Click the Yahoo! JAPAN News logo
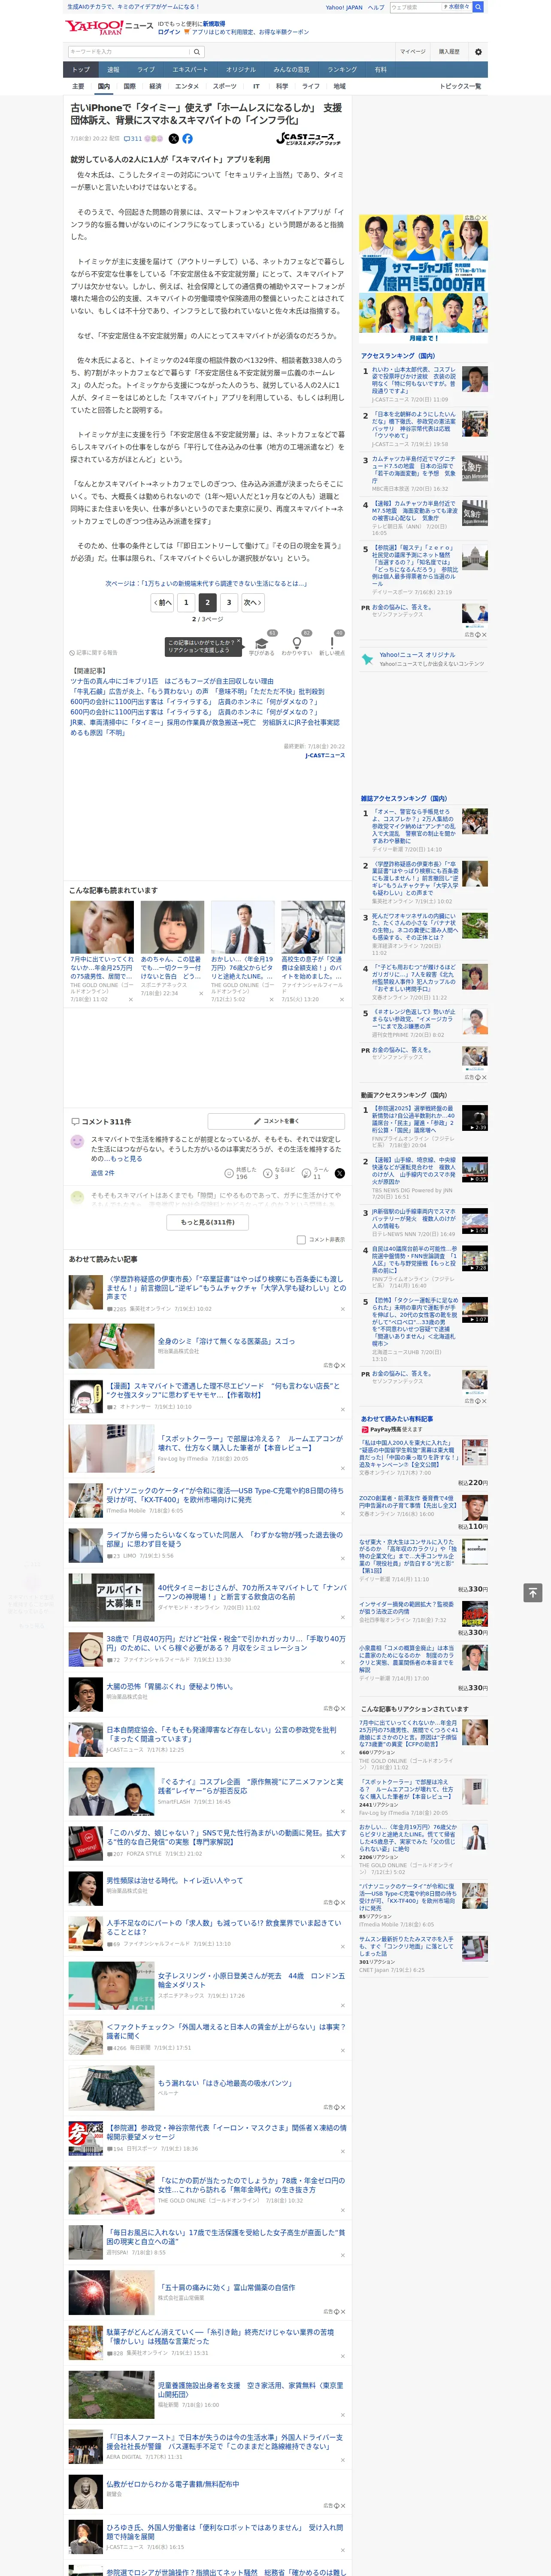This screenshot has height=2576, width=551. click(x=109, y=27)
